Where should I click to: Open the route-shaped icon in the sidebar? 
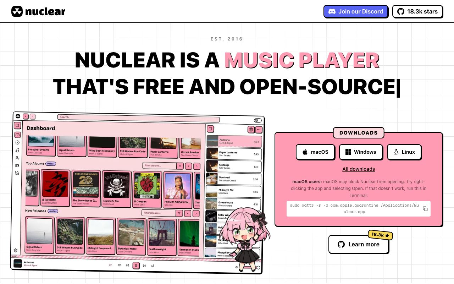click(17, 173)
